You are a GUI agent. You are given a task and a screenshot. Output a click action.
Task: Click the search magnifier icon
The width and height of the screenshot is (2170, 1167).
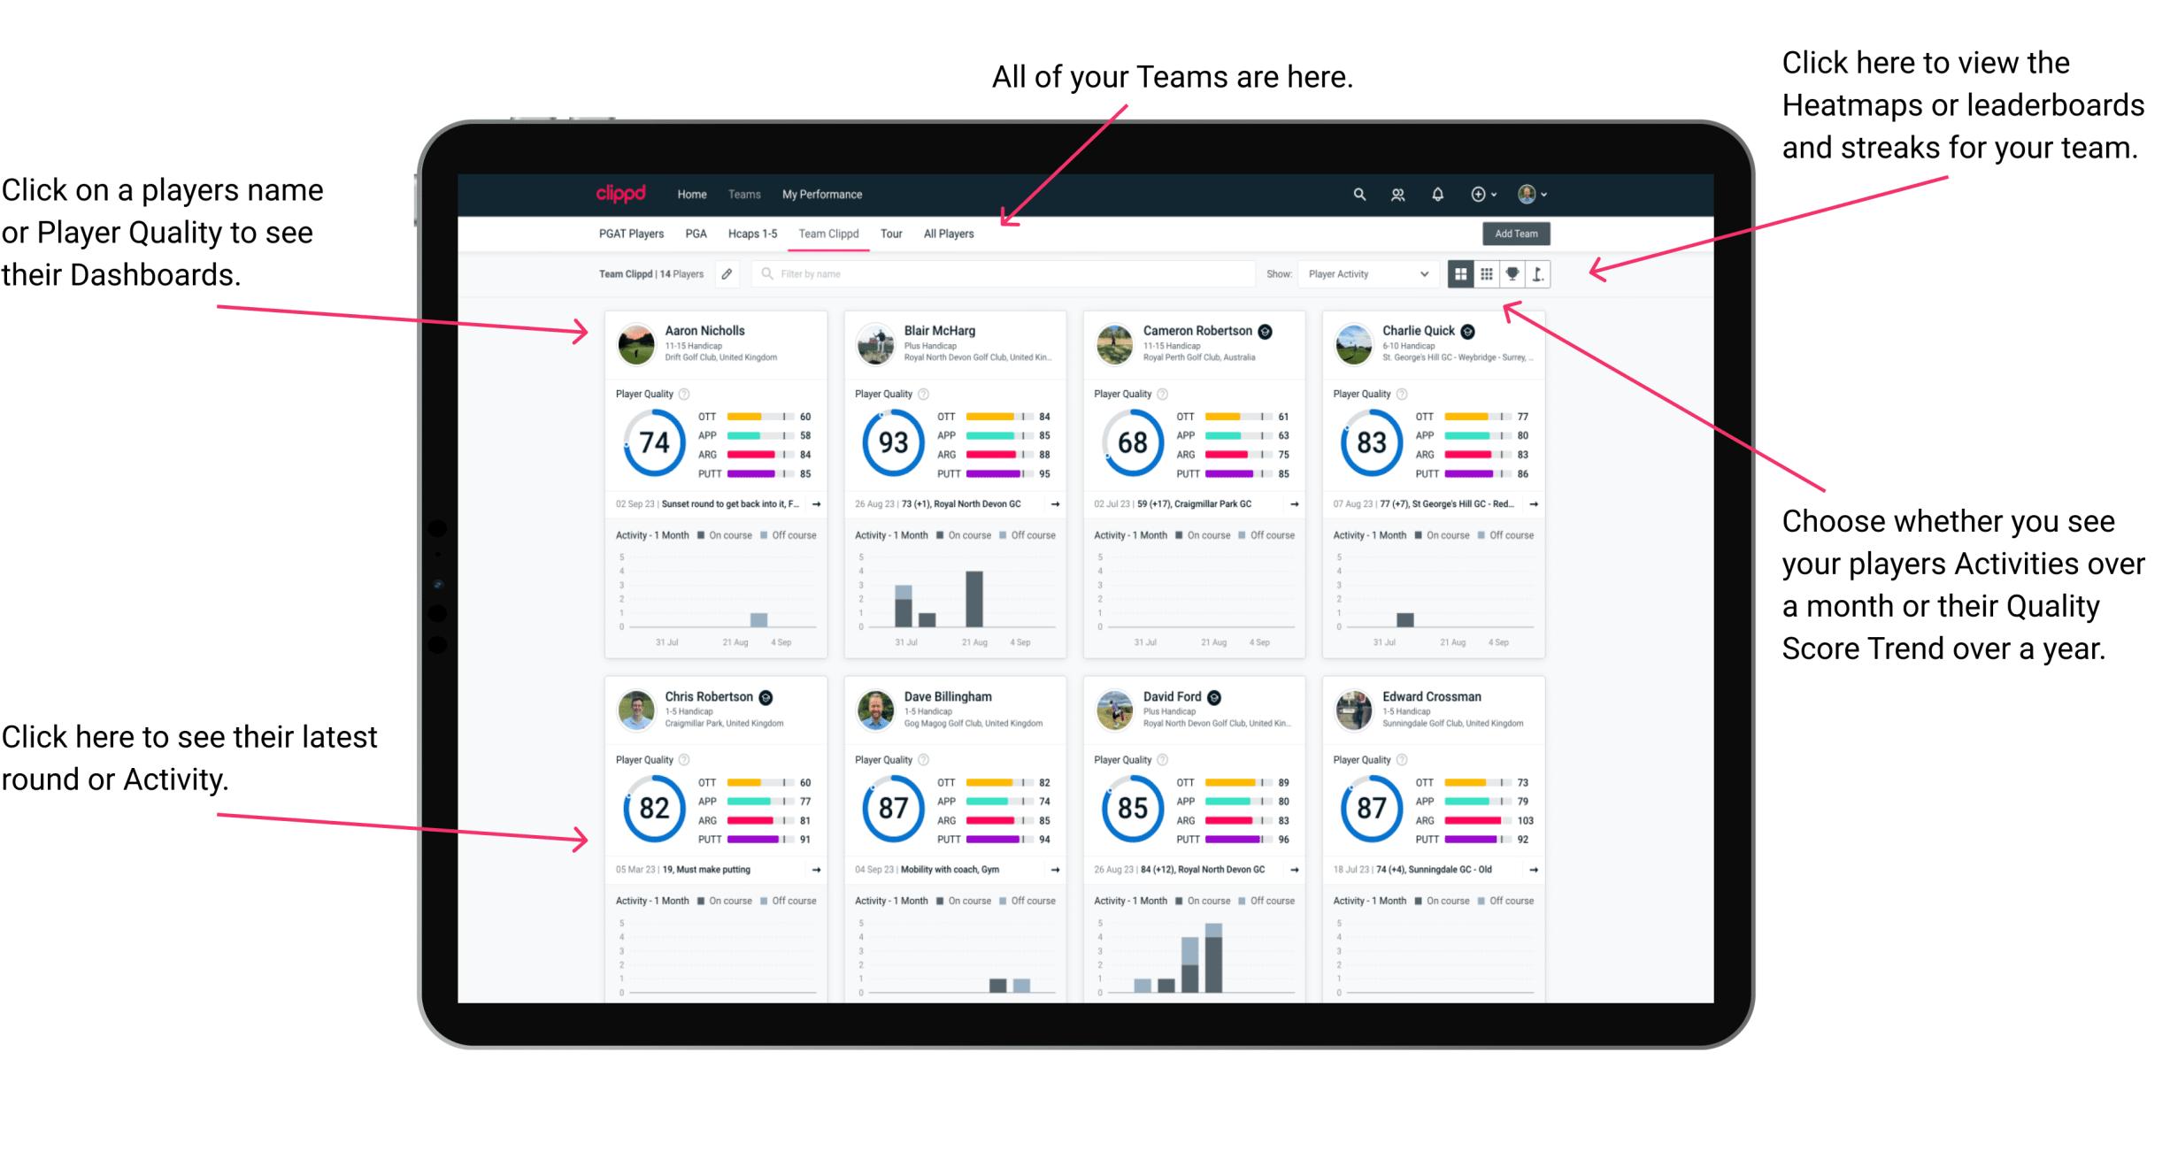tap(1357, 194)
